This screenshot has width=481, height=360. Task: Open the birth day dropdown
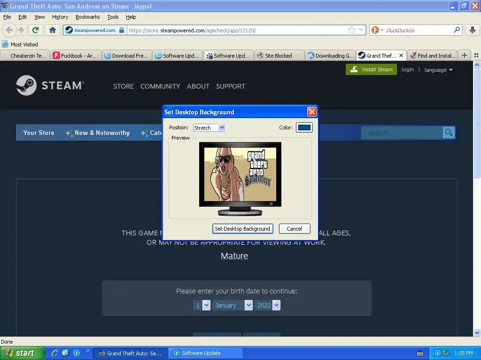(x=202, y=305)
